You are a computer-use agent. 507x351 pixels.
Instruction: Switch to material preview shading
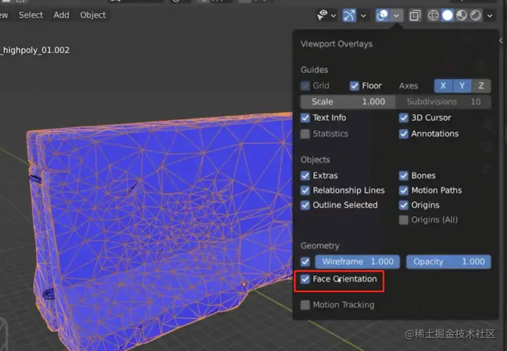pyautogui.click(x=461, y=15)
